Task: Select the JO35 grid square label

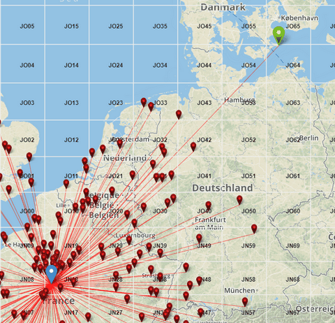Action: pos(160,26)
